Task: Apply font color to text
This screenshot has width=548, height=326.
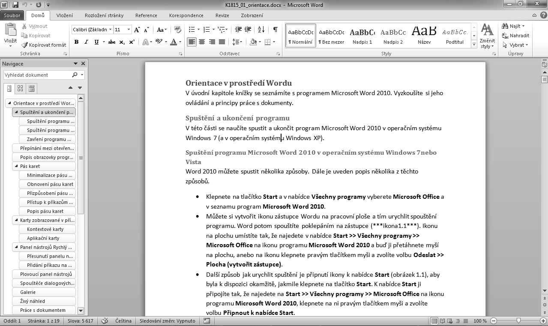Action: coord(174,42)
